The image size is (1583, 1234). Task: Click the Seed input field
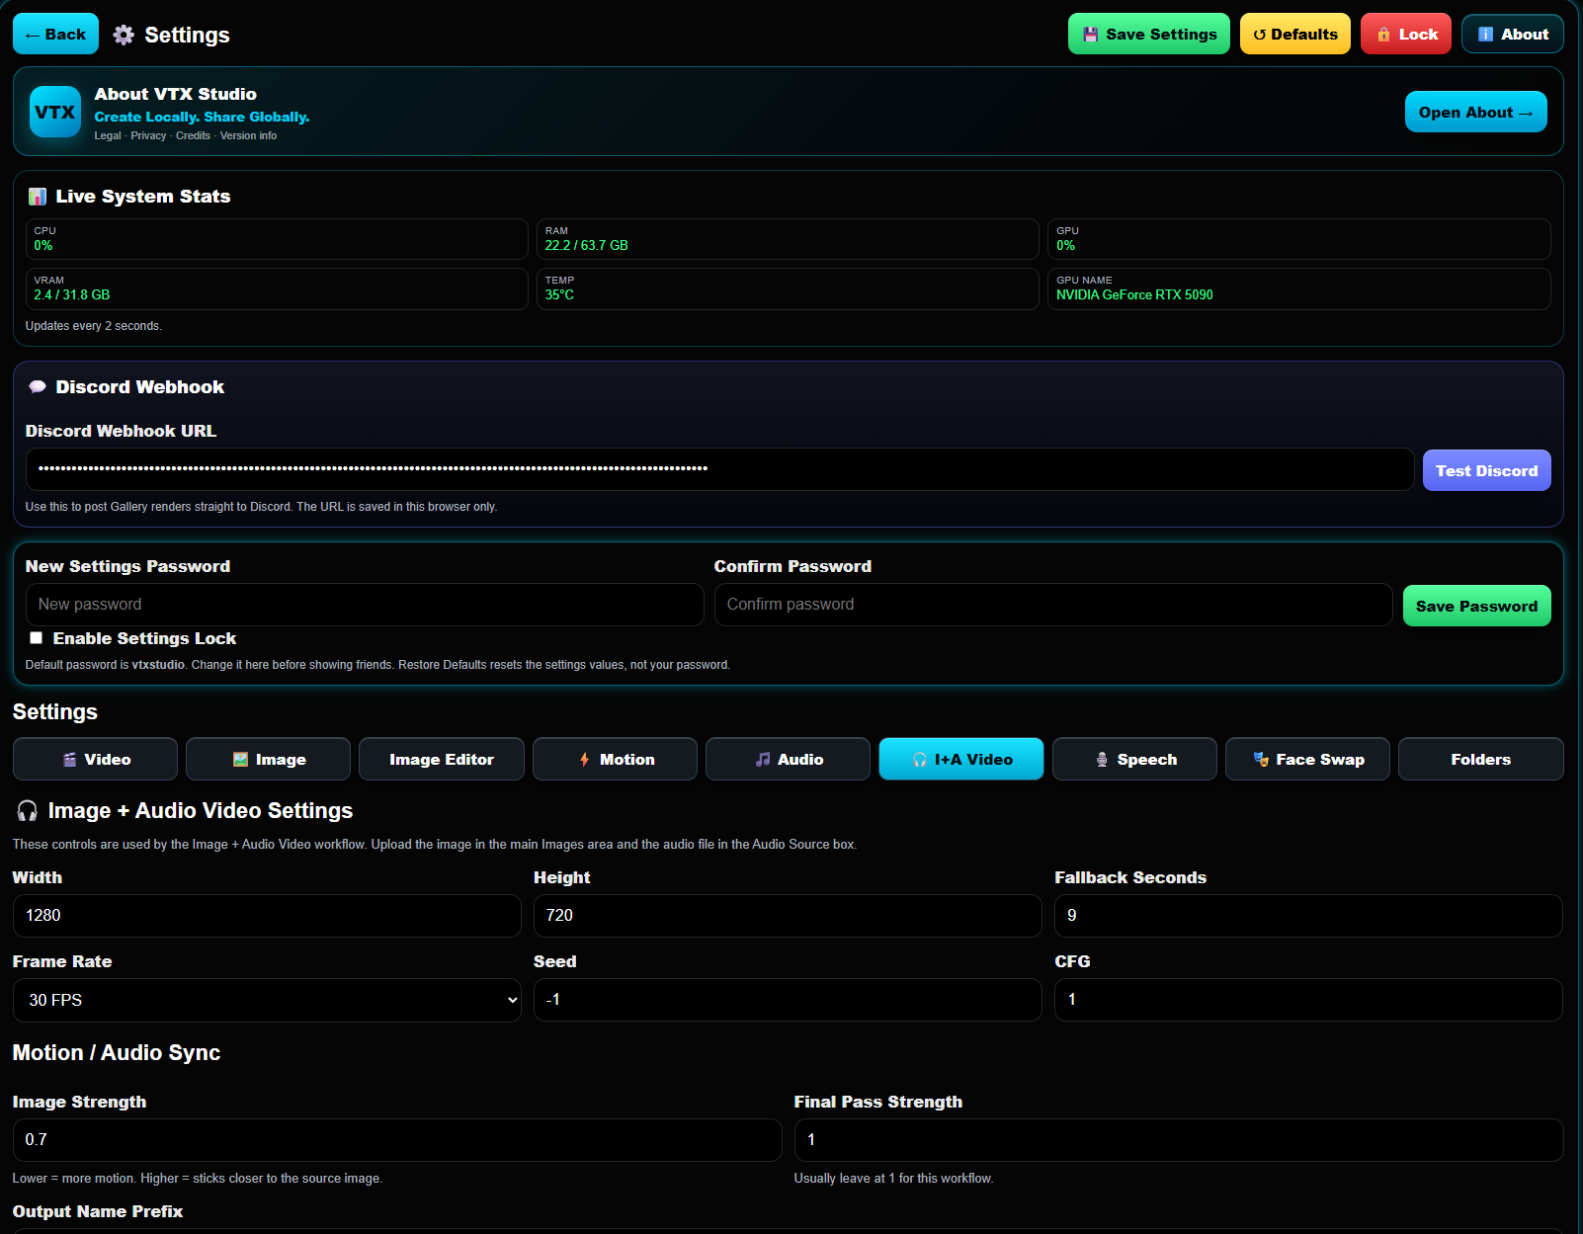tap(788, 1000)
